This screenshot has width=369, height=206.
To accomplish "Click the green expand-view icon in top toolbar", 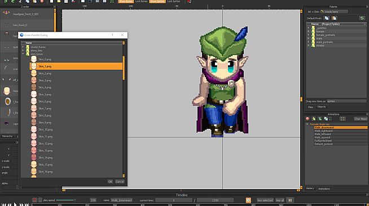I will coord(112,1).
